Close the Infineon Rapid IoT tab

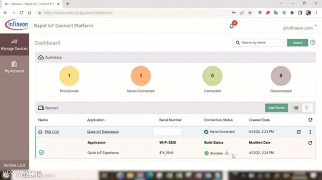point(58,4)
